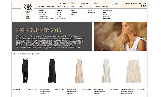
Task: Open the Shorts category link
Action: coord(59,16)
